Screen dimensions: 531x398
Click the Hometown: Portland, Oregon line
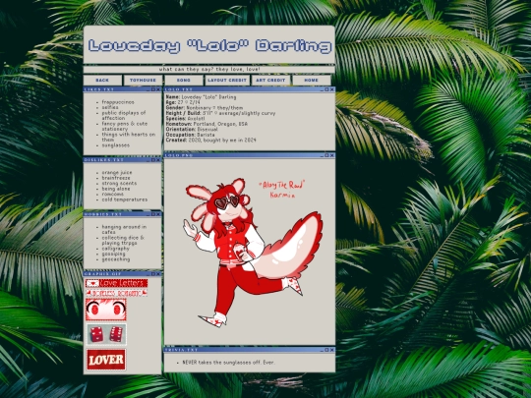(x=206, y=124)
